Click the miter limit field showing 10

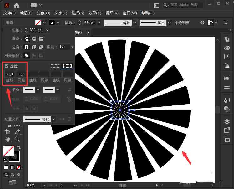(x=64, y=47)
